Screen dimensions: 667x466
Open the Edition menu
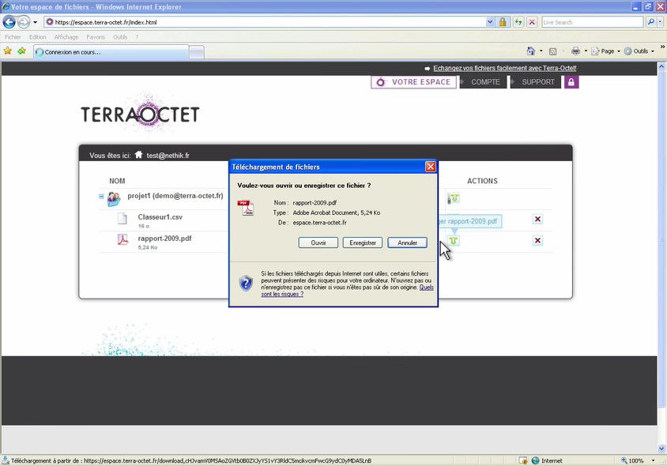(x=37, y=37)
